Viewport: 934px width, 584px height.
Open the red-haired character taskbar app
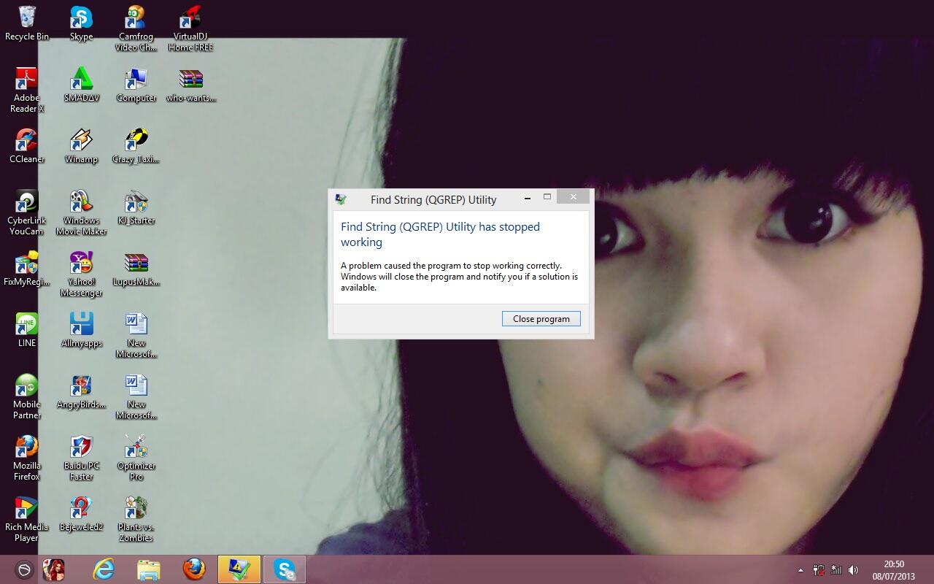[53, 569]
